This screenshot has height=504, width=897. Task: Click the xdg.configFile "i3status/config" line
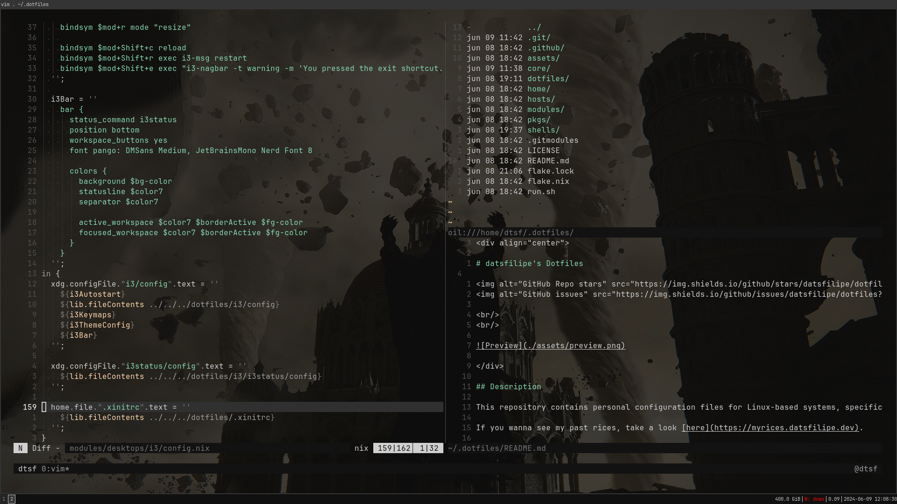click(149, 366)
